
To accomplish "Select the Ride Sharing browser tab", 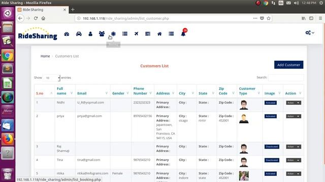I will pyautogui.click(x=42, y=10).
